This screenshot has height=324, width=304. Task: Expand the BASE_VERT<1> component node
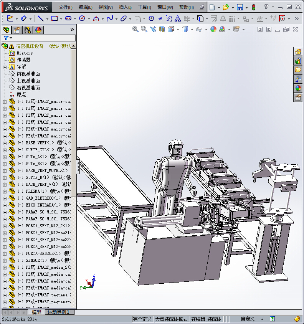coord(5,143)
